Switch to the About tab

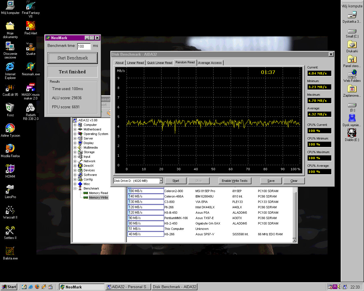(119, 63)
